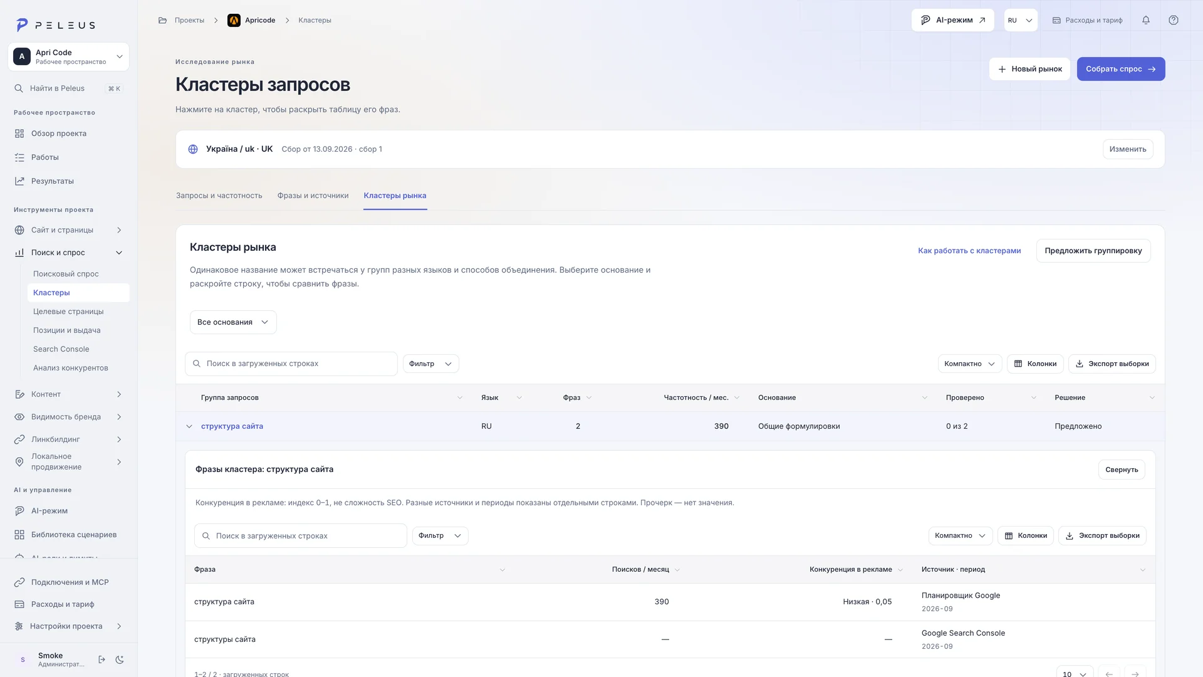Click the Apricode project icon in breadcrumb
Viewport: 1203px width, 677px height.
[x=234, y=20]
